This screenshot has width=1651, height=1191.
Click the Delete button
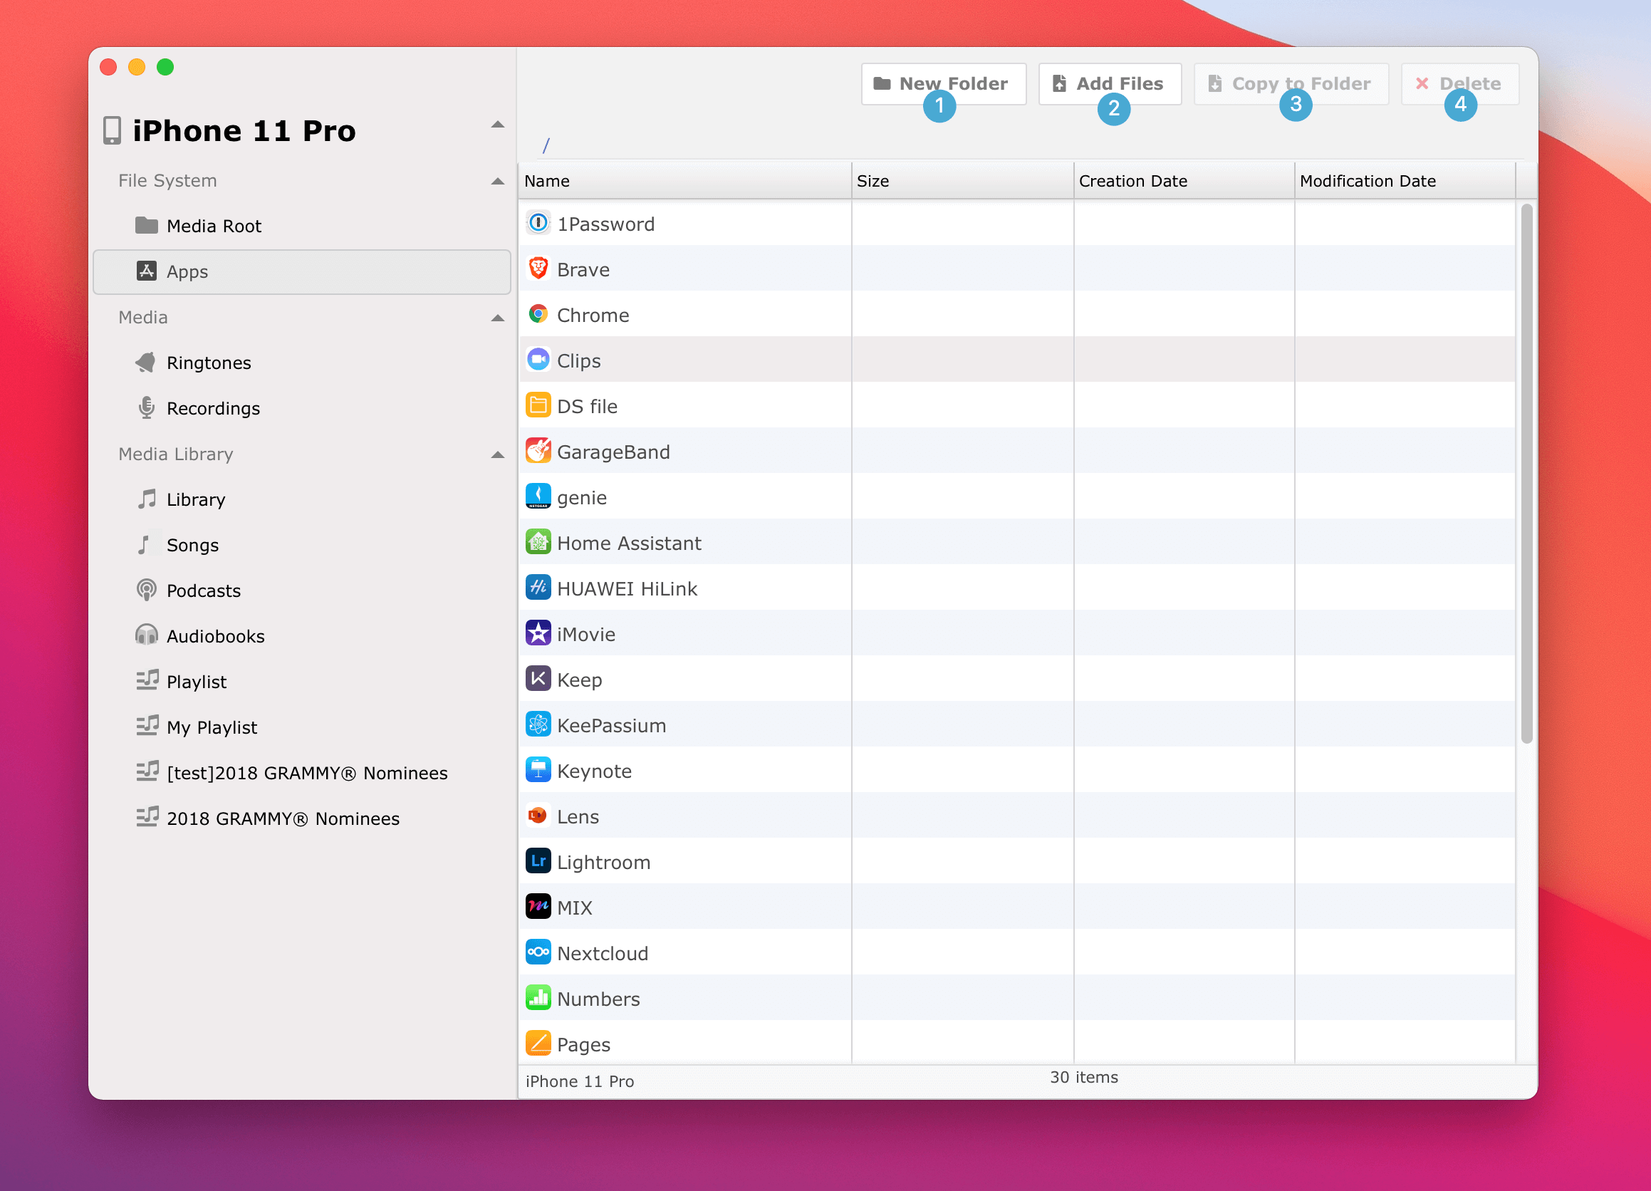click(x=1459, y=84)
